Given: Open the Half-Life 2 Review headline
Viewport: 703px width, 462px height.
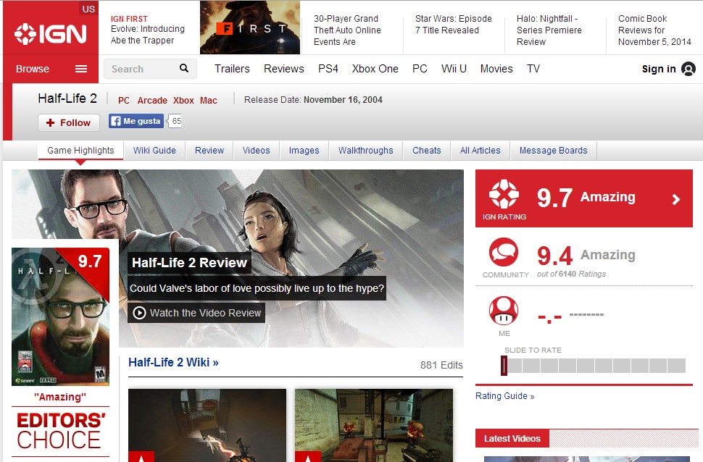Looking at the screenshot, I should (x=190, y=263).
